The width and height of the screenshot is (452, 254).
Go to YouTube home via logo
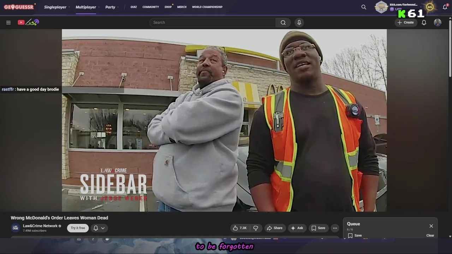[28, 22]
